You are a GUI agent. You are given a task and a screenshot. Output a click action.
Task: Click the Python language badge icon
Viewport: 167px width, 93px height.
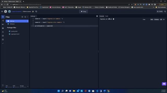(33, 11)
